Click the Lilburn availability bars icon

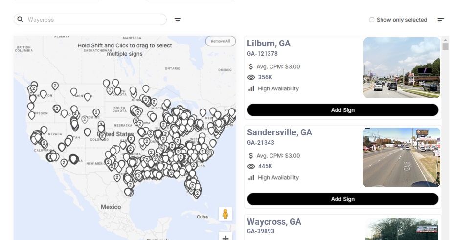[251, 88]
